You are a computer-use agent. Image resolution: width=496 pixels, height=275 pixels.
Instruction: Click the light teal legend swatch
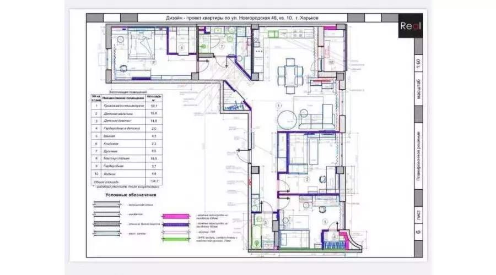click(107, 234)
